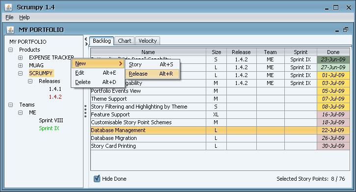This screenshot has height=192, width=356.
Task: Sort by the Done column header
Action: pyautogui.click(x=333, y=52)
